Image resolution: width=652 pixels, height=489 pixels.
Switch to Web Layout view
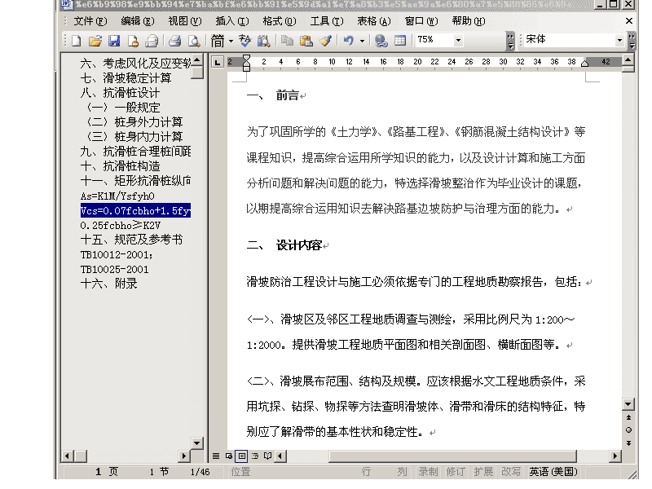tap(229, 456)
